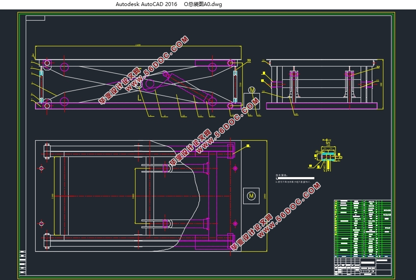The width and height of the screenshot is (416, 280).
Task: Click the Autodesk AutoCAD 2016 title text
Action: 146,4
